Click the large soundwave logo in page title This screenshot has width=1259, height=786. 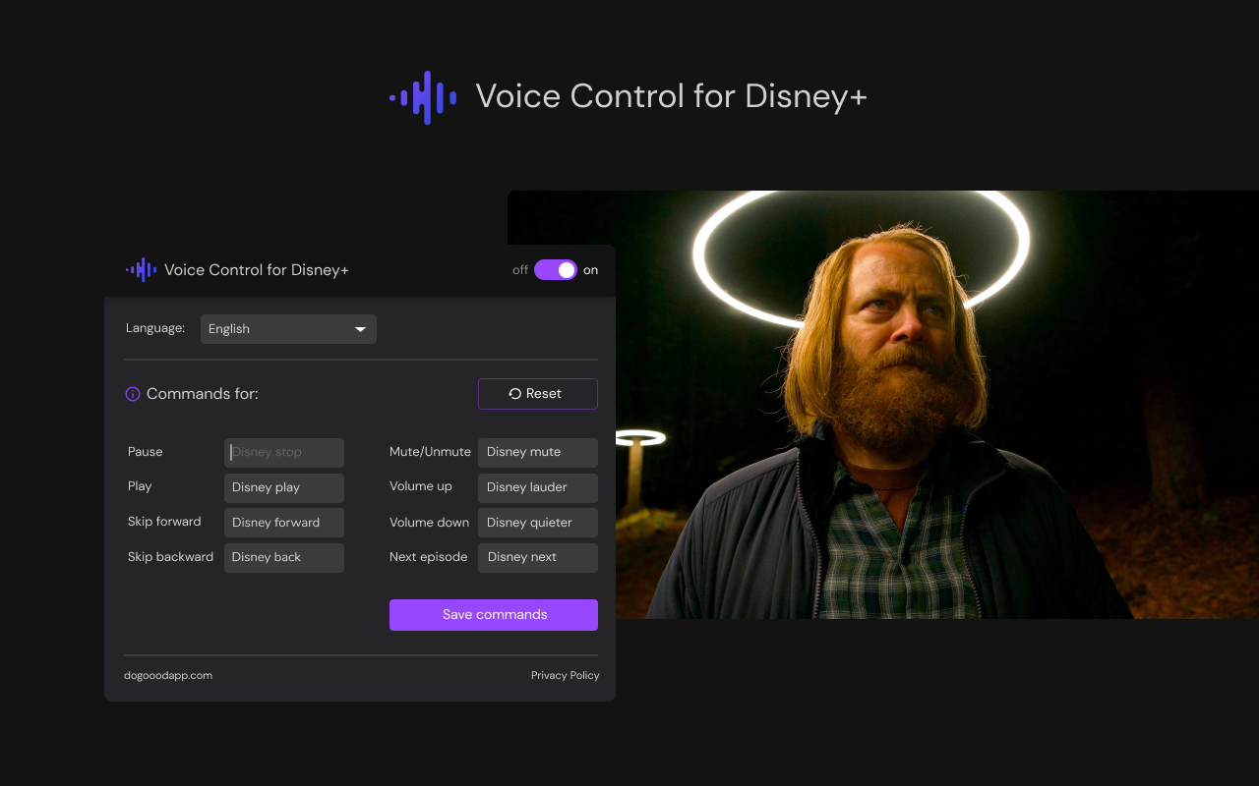423,97
